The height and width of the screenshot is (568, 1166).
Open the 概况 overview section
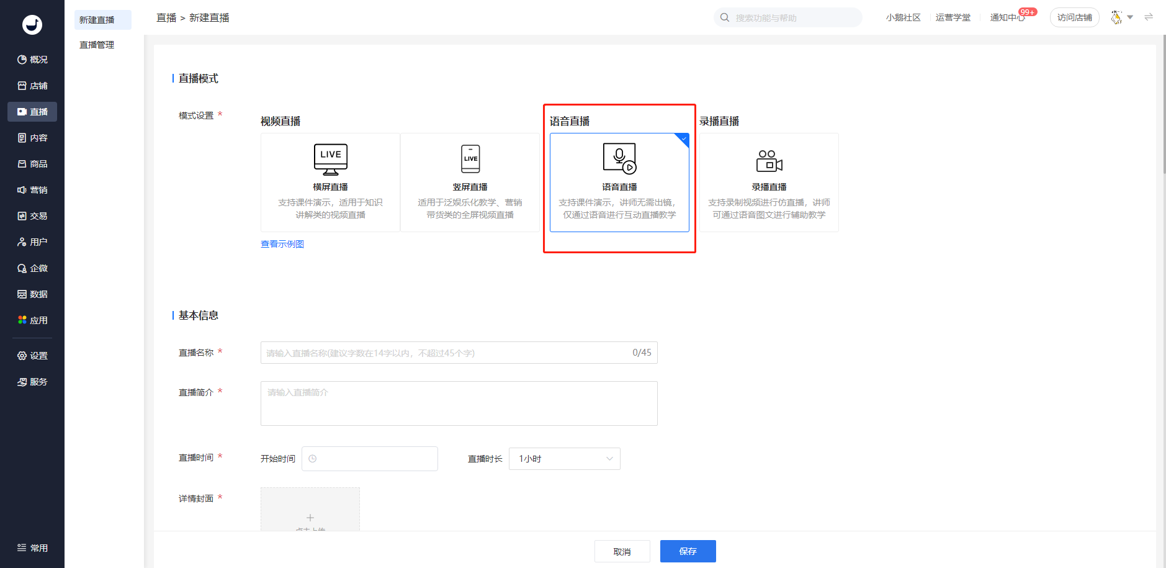[32, 60]
